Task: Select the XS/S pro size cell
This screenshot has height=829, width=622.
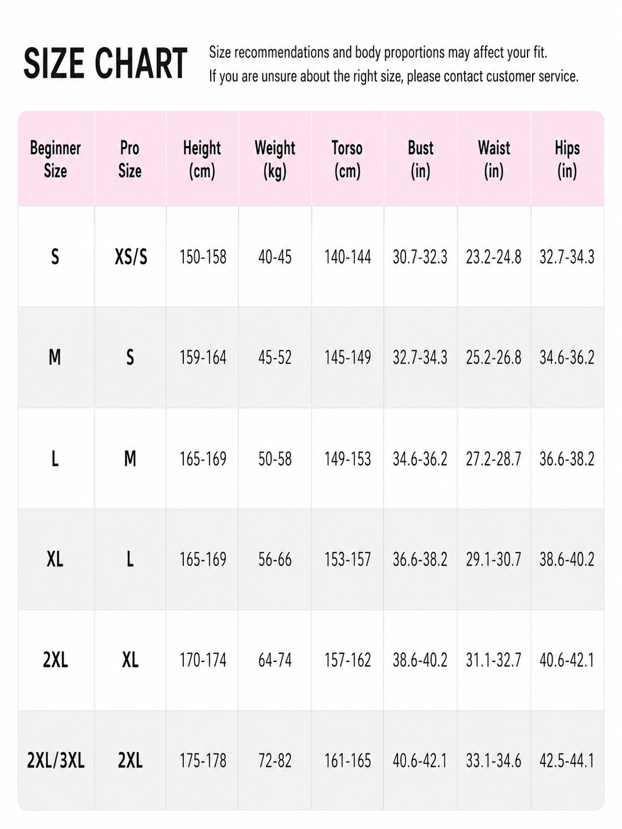Action: click(x=131, y=257)
